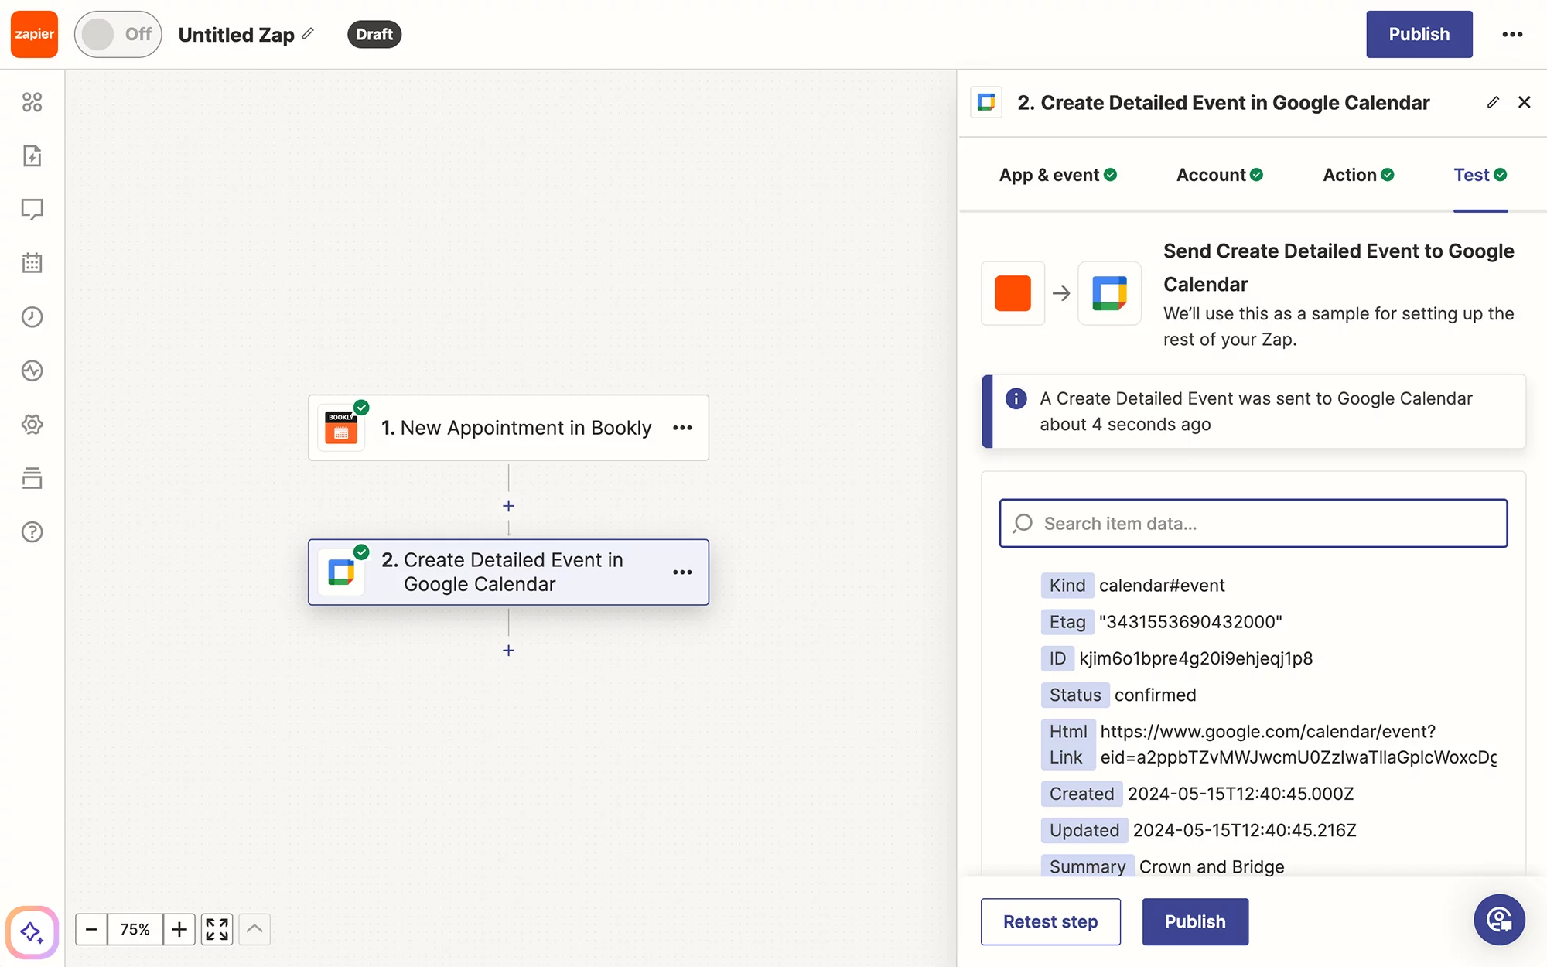Toggle the Zap On/Off switch
This screenshot has height=967, width=1547.
[x=118, y=34]
